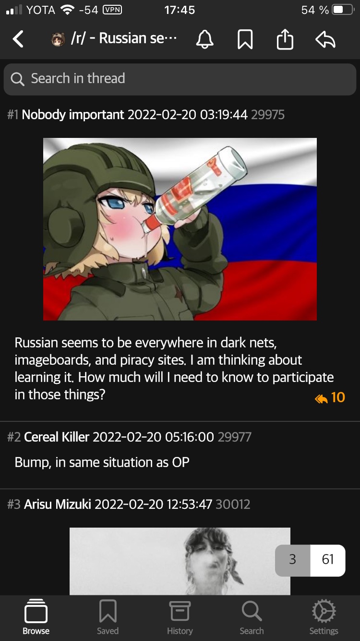Screen dimensions: 360x641
Task: Switch to the Saved tab
Action: (108, 617)
